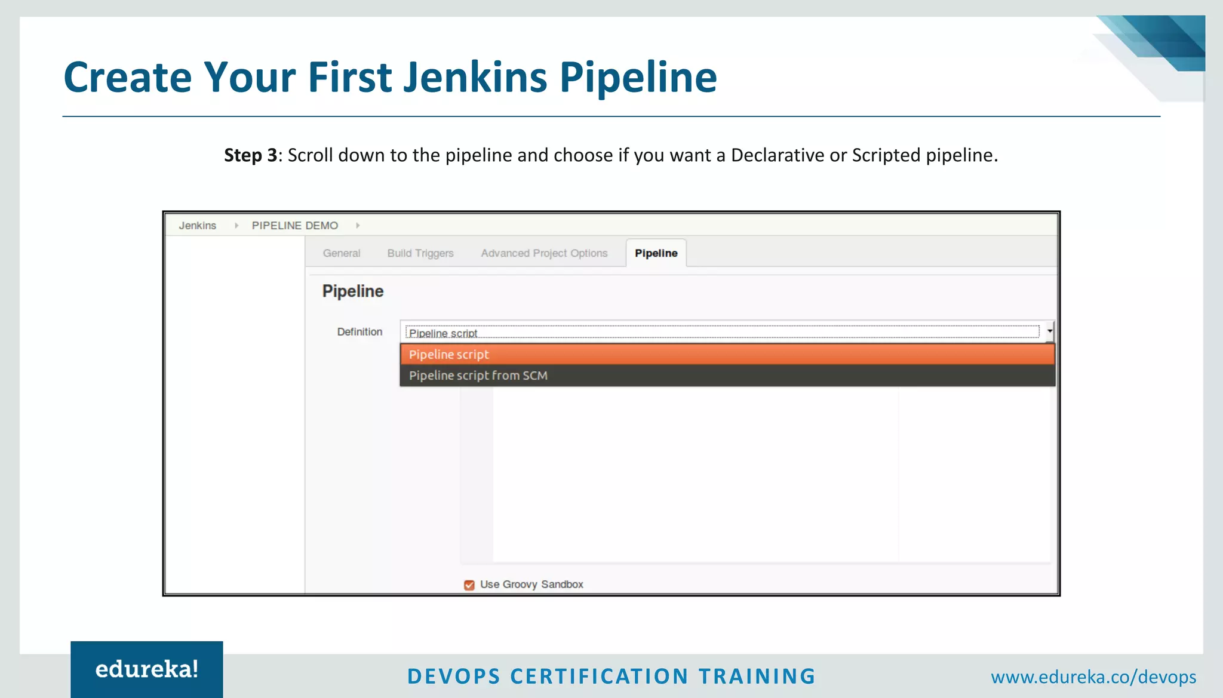Expand the arrow after Jenkins breadcrumb
This screenshot has width=1223, height=698.
pos(236,226)
